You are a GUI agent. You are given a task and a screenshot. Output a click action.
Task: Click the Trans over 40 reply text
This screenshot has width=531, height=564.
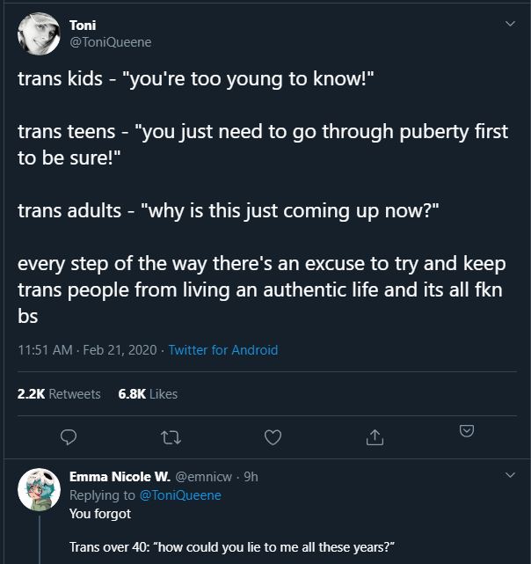[232, 547]
